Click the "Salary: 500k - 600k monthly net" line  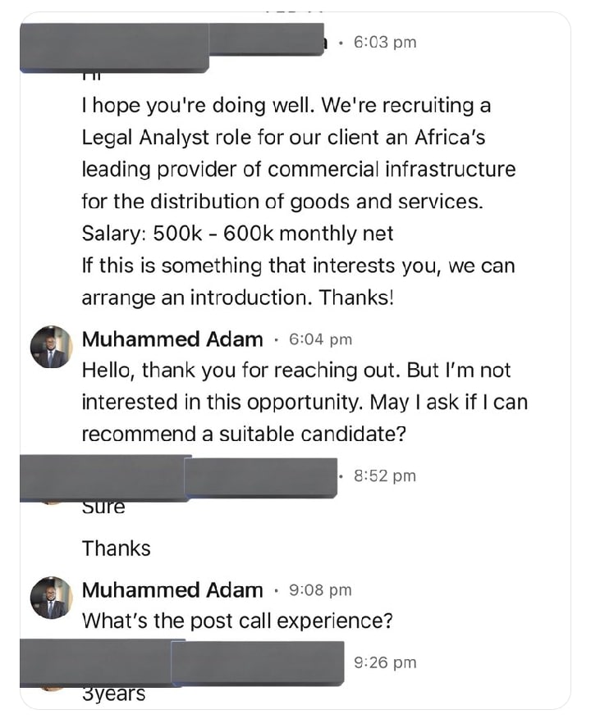click(x=237, y=234)
